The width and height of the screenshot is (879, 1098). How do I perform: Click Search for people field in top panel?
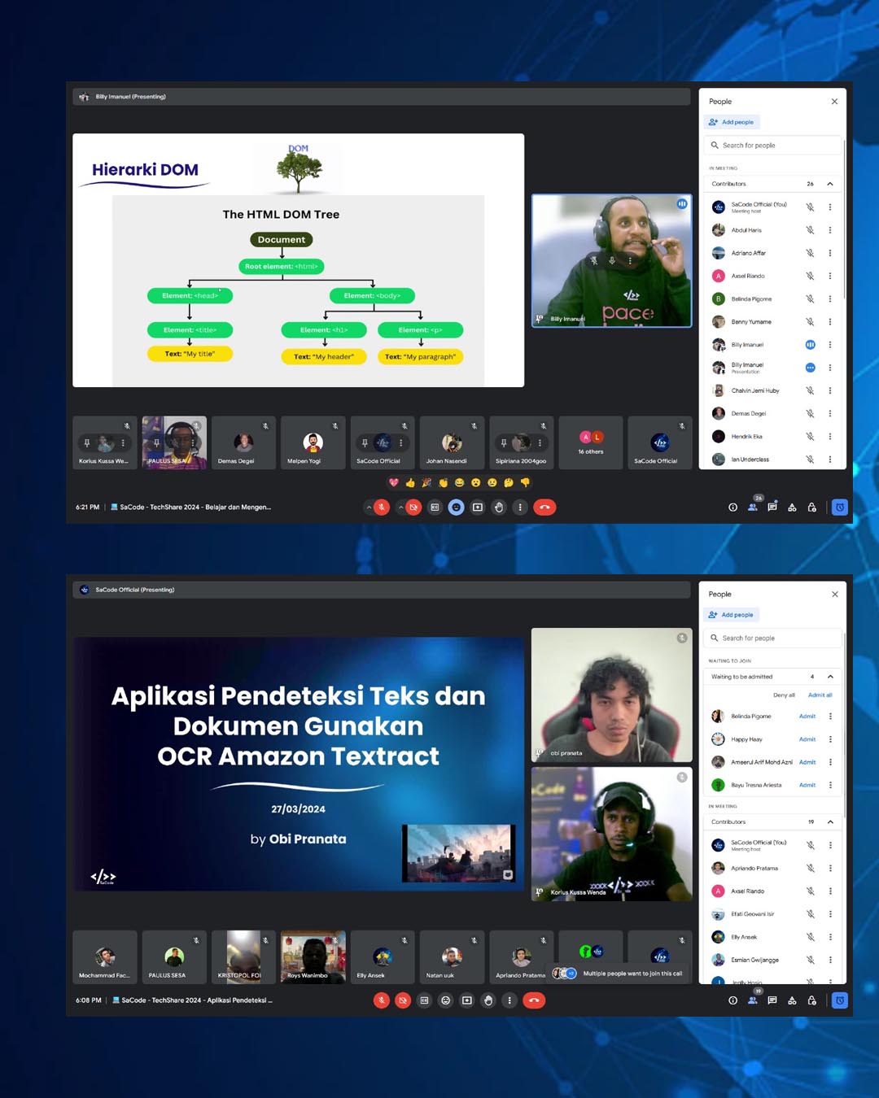click(x=772, y=146)
